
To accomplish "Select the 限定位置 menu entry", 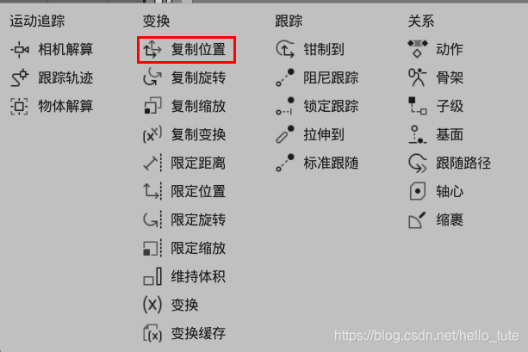I will pos(184,191).
